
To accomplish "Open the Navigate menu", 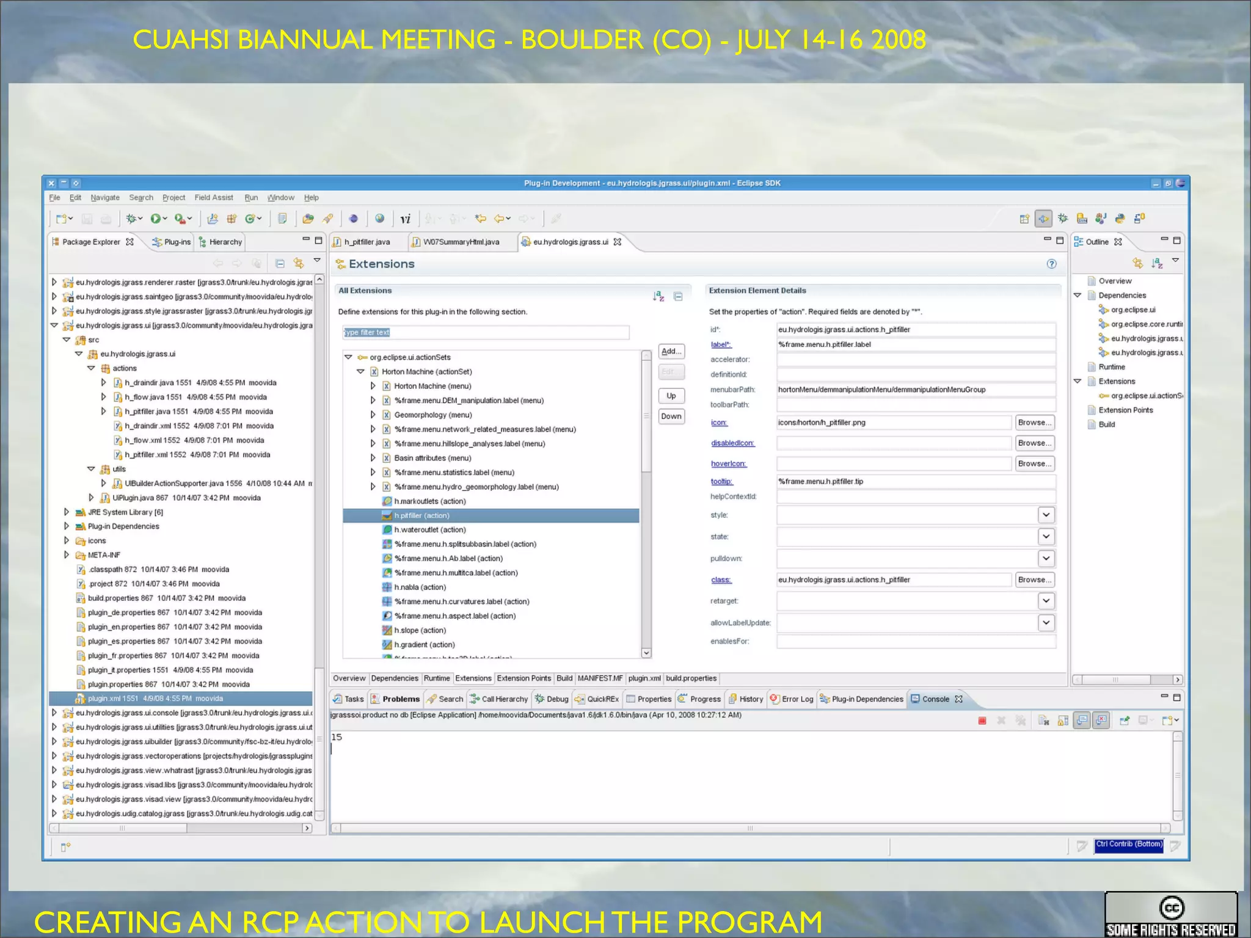I will (x=105, y=197).
